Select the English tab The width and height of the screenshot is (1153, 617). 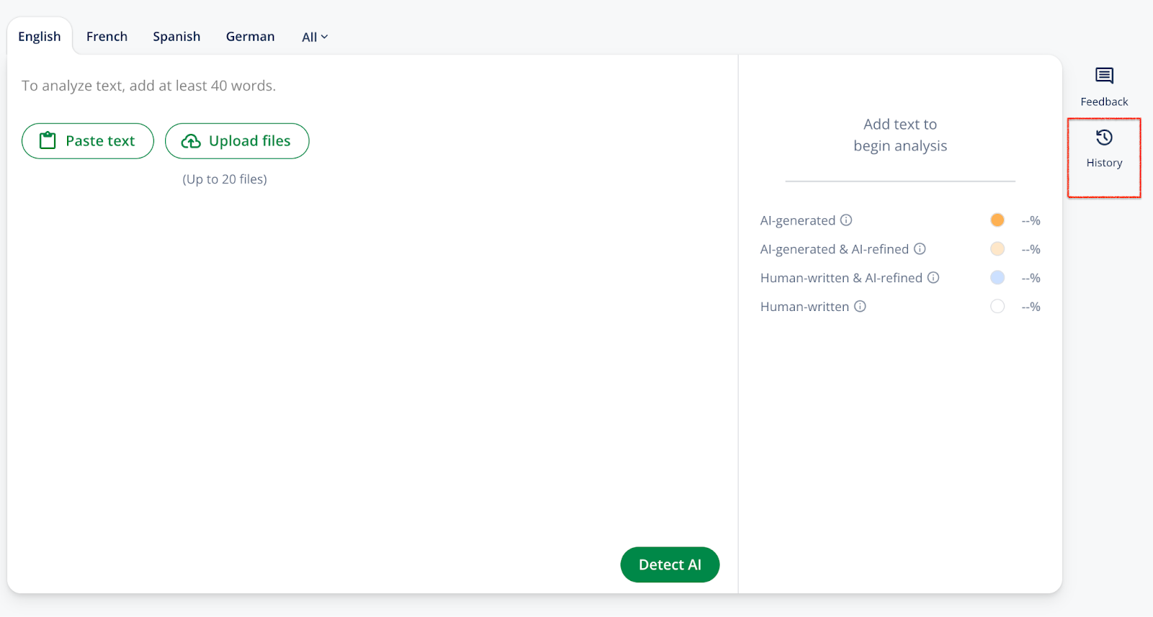pos(40,37)
